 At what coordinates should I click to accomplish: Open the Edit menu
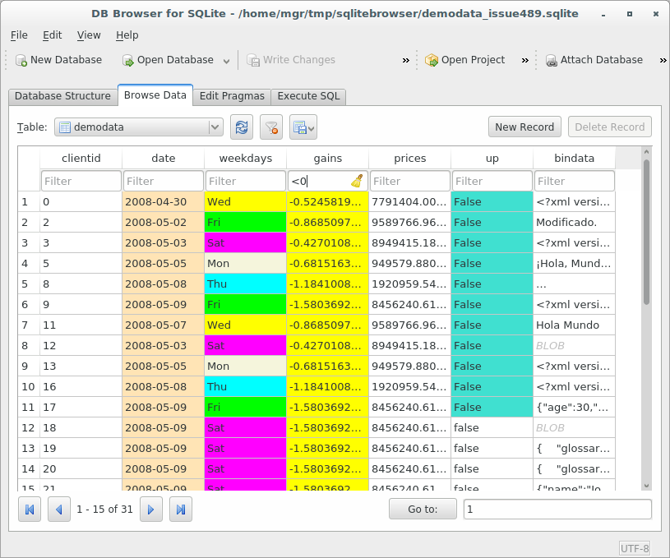[x=52, y=35]
